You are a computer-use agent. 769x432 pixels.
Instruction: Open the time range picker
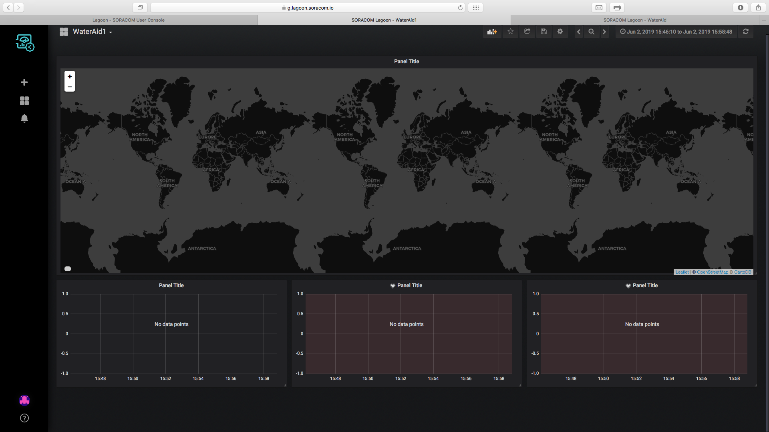click(676, 32)
